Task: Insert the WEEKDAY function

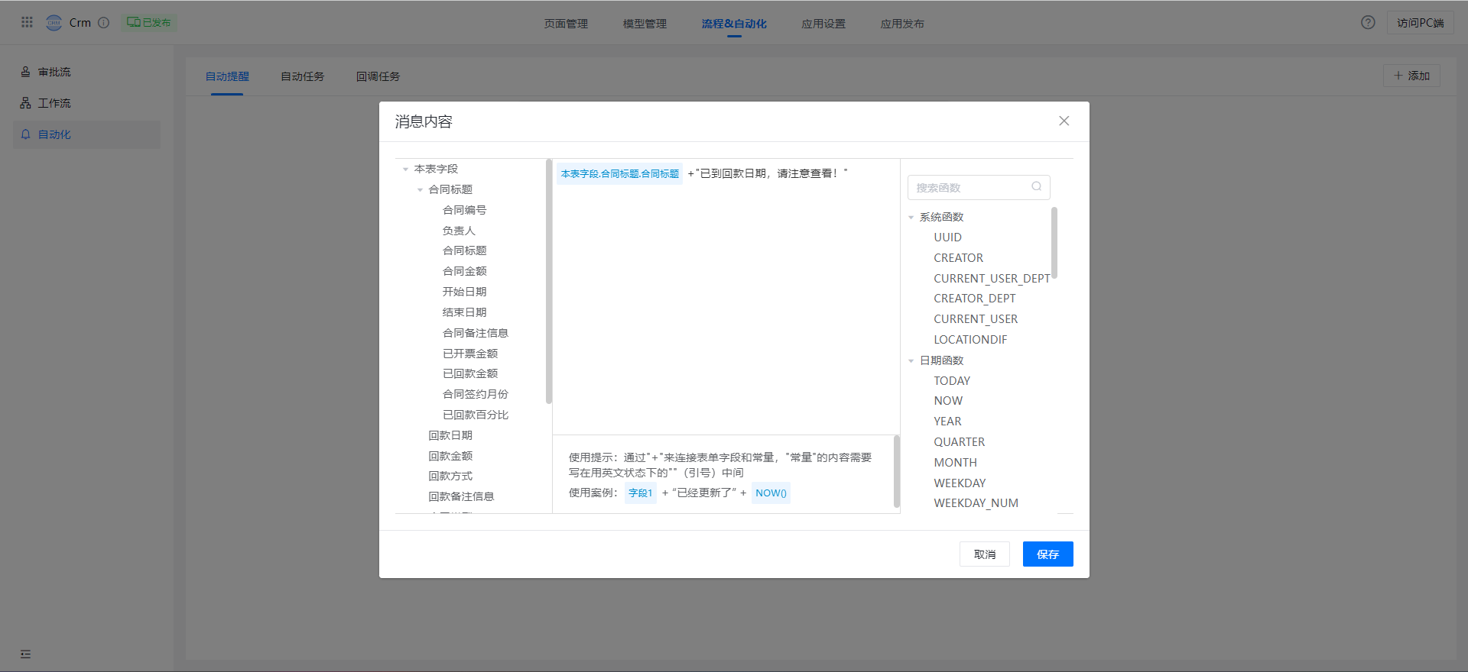Action: [x=960, y=483]
